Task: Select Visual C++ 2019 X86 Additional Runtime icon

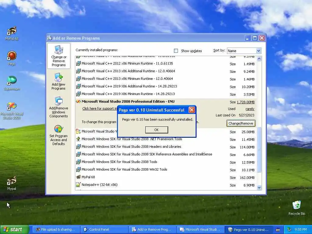Action: (78, 86)
